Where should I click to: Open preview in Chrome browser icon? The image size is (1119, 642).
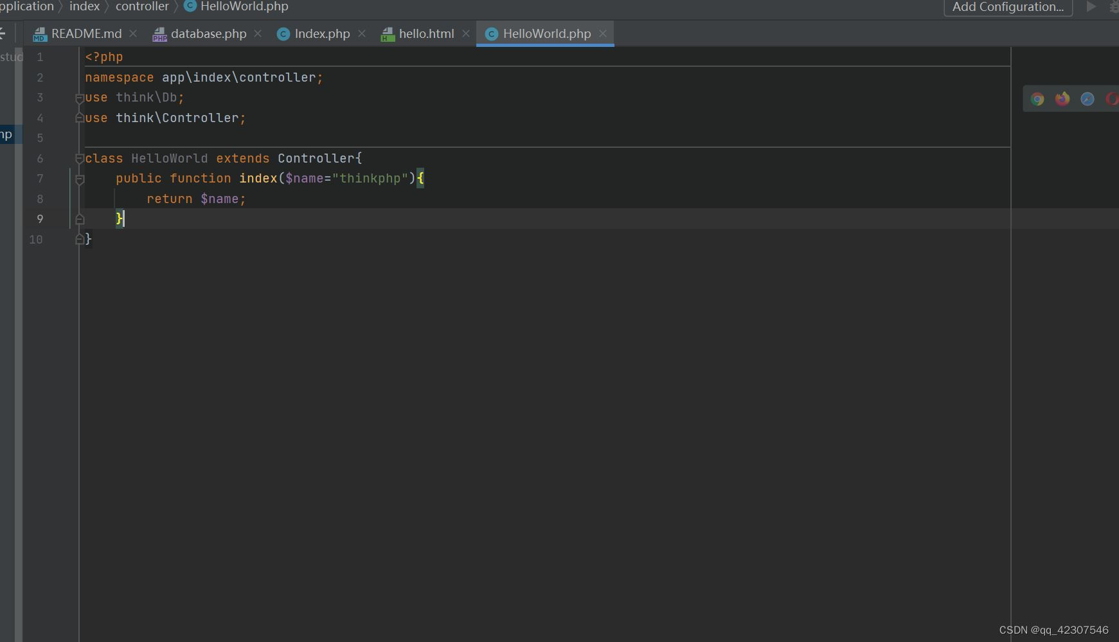tap(1037, 99)
